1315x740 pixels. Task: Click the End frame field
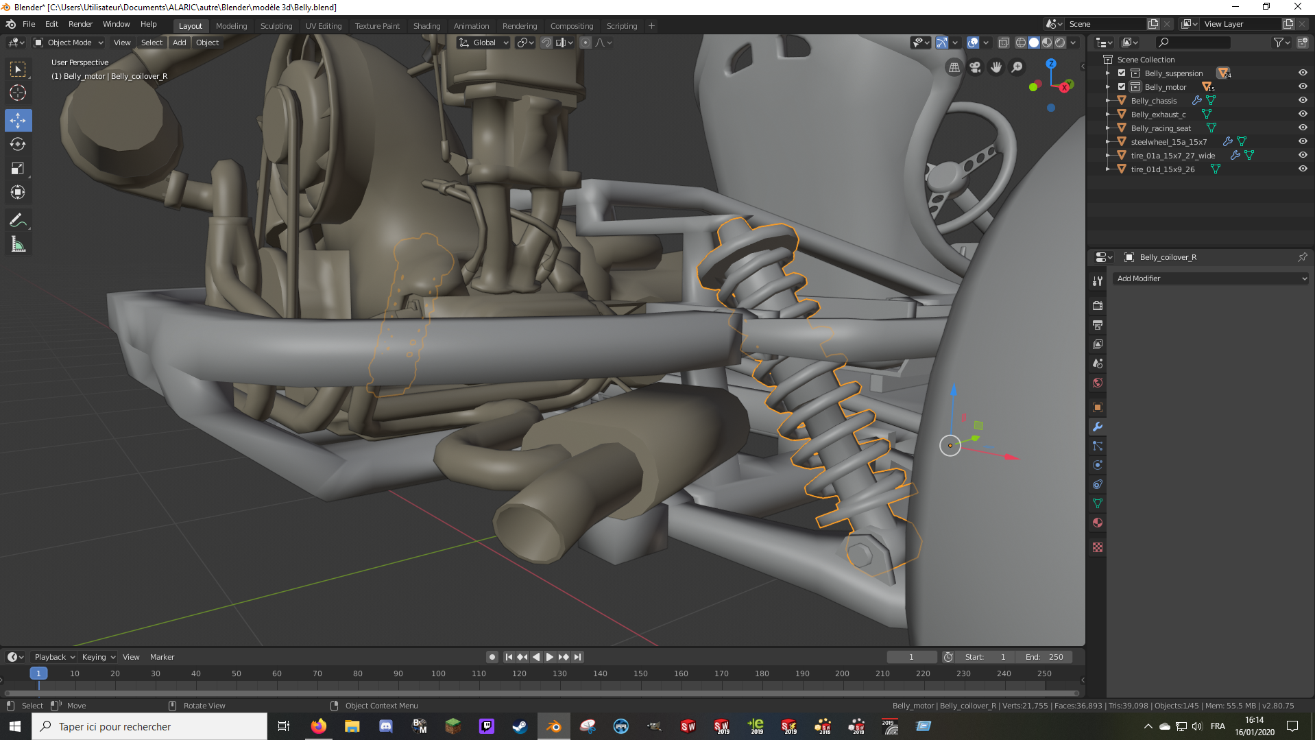(x=1044, y=657)
